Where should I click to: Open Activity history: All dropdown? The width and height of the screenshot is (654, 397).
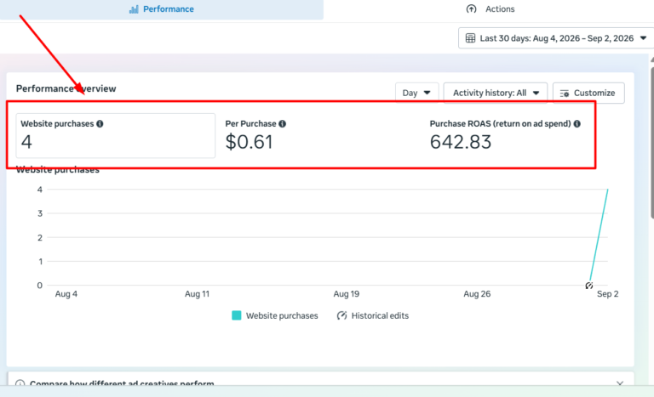point(495,93)
